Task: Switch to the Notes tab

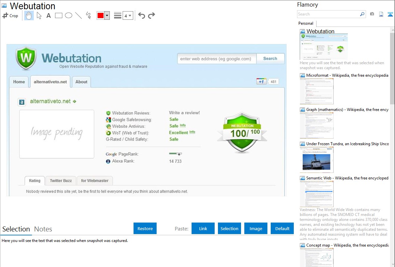Action: tap(43, 229)
